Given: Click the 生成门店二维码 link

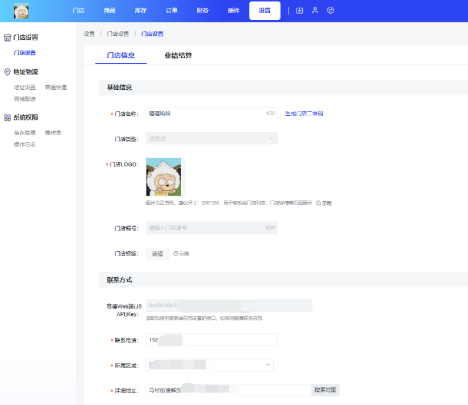Looking at the screenshot, I should pos(304,114).
